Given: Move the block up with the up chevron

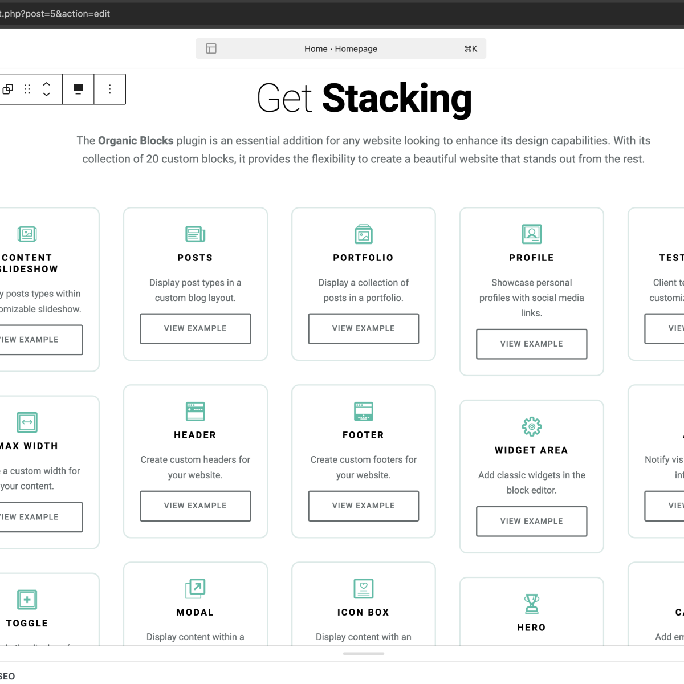Looking at the screenshot, I should pyautogui.click(x=47, y=84).
